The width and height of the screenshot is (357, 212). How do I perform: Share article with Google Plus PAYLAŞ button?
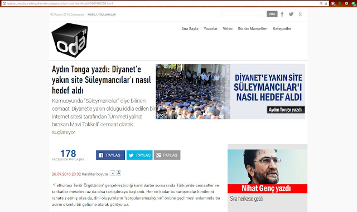pyautogui.click(x=167, y=155)
